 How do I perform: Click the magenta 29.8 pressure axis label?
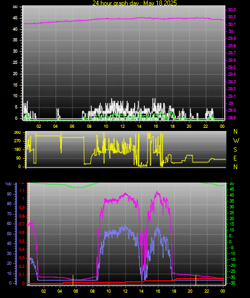click(232, 46)
